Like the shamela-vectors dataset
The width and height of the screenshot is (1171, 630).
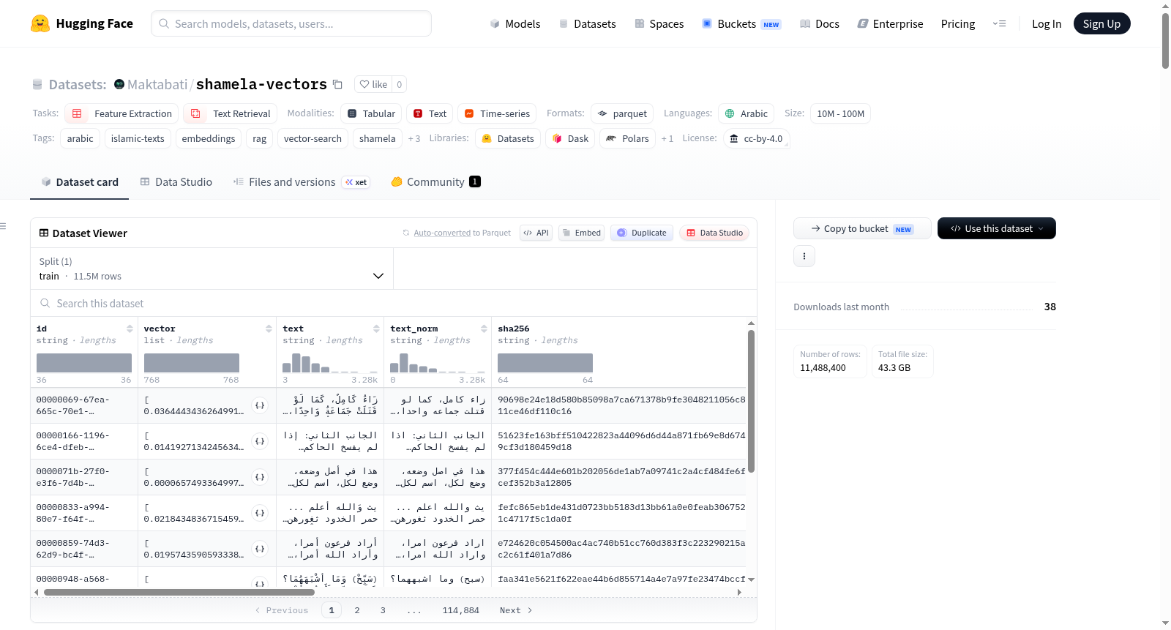(373, 84)
